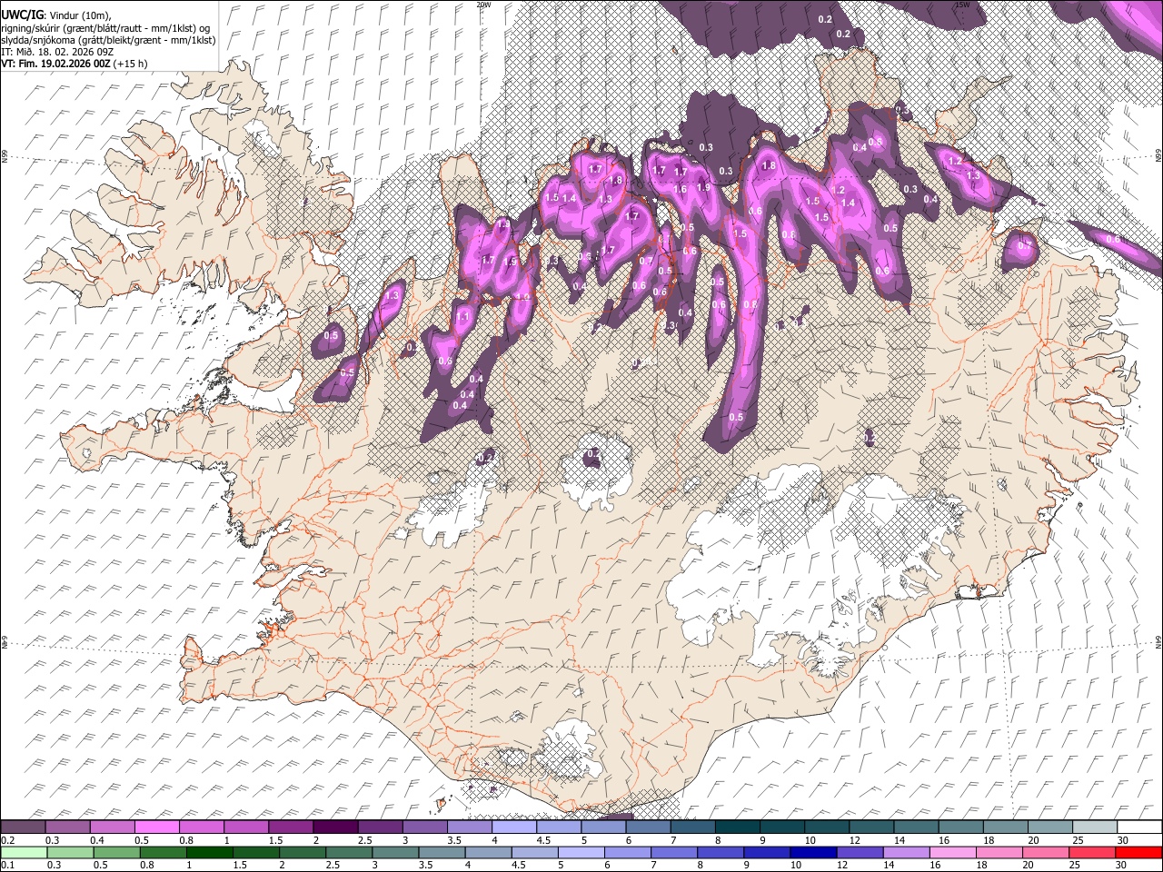1163x872 pixels.
Task: Click the "0.2" label under the snowfall scale
Action: (5, 840)
